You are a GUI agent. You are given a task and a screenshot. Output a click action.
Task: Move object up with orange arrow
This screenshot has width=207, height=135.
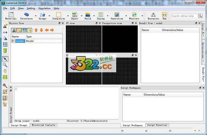[x=36, y=30]
